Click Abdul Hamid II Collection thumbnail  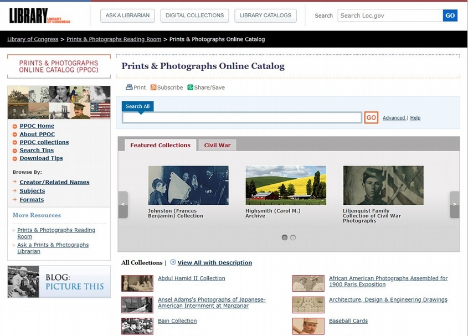137,283
